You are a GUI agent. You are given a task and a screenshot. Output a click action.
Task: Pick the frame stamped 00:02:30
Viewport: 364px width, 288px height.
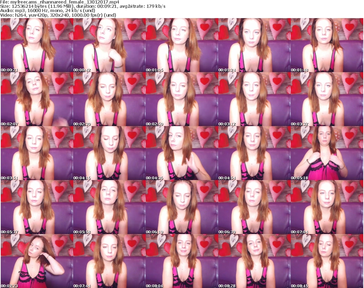[x=109, y=99]
